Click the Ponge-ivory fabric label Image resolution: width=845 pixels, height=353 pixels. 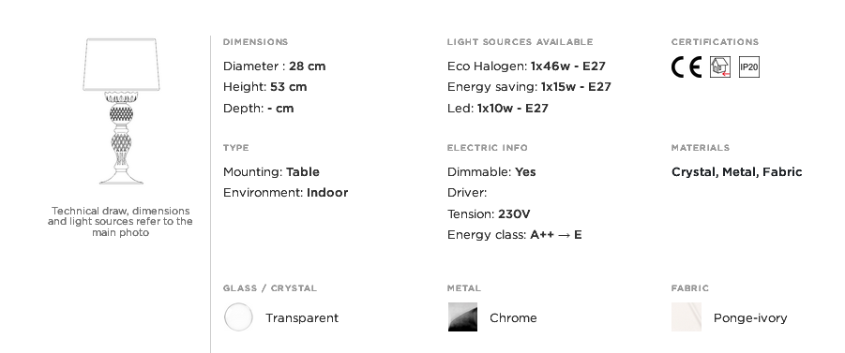click(750, 318)
